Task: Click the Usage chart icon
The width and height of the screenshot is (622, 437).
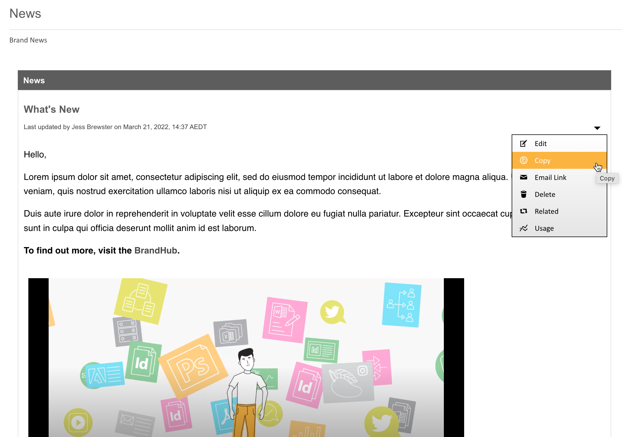Action: tap(524, 228)
